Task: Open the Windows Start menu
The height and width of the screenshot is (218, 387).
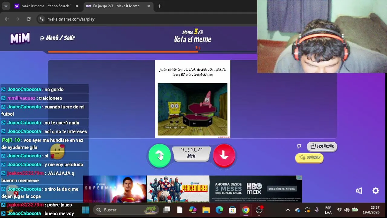Action: pos(86,210)
